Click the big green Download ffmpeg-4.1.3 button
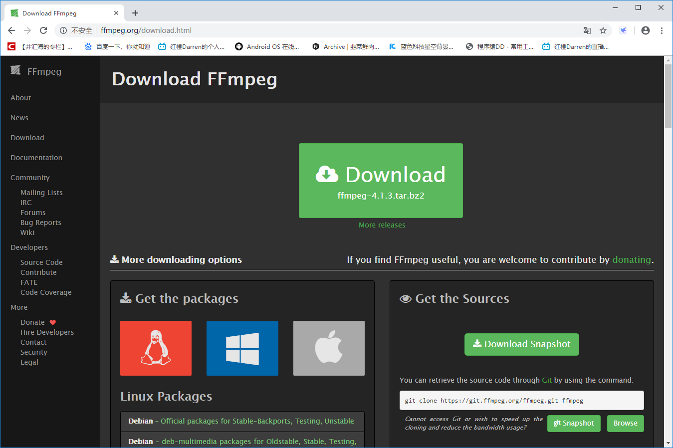Viewport: 673px width, 448px height. pyautogui.click(x=381, y=181)
